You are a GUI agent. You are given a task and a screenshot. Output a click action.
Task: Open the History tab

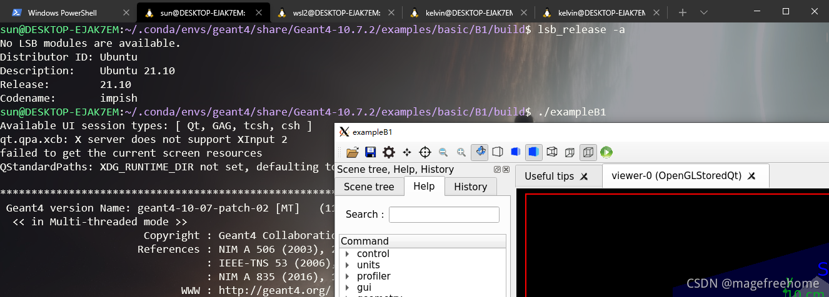470,187
